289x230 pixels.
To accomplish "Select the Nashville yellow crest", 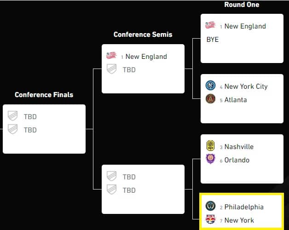I will click(210, 146).
